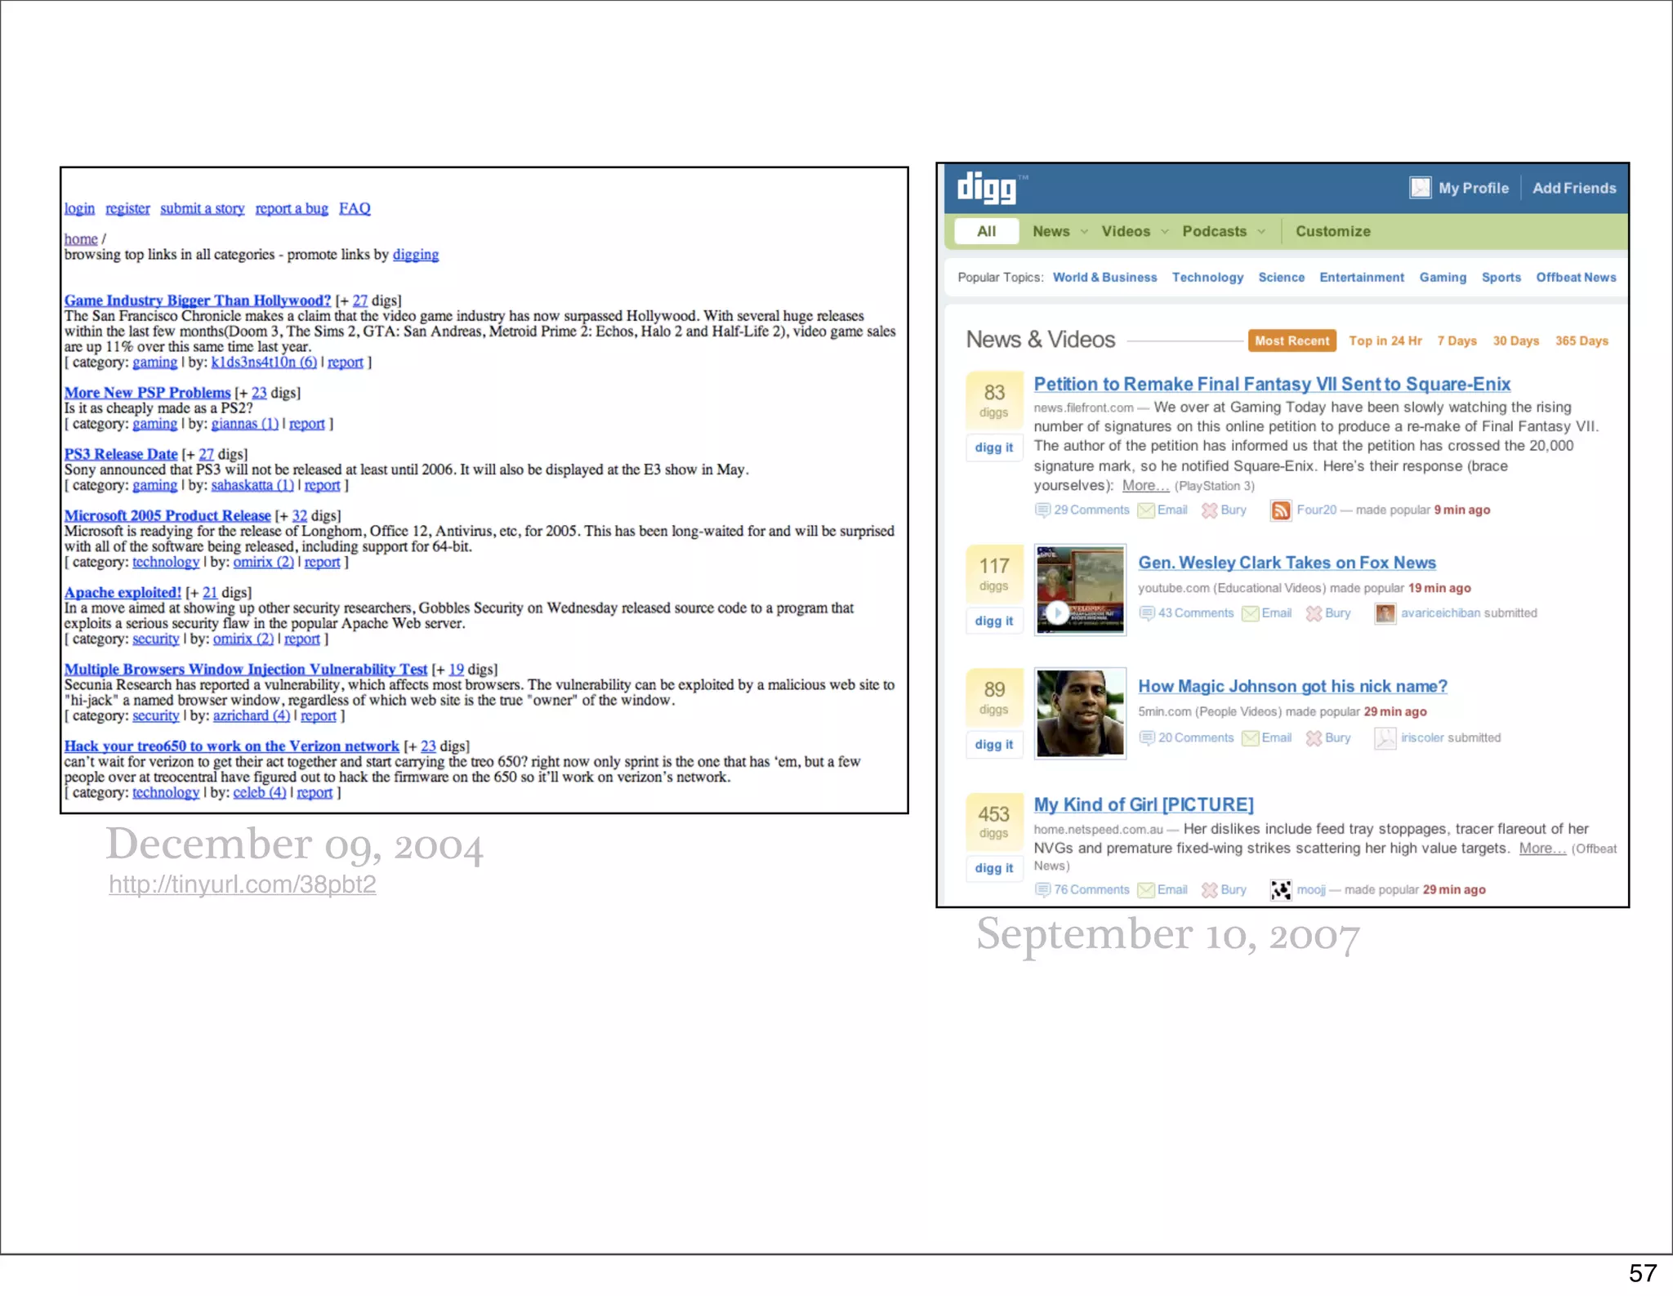The width and height of the screenshot is (1673, 1296).
Task: Click Bury icon on Final Fantasy story
Action: [x=1209, y=510]
